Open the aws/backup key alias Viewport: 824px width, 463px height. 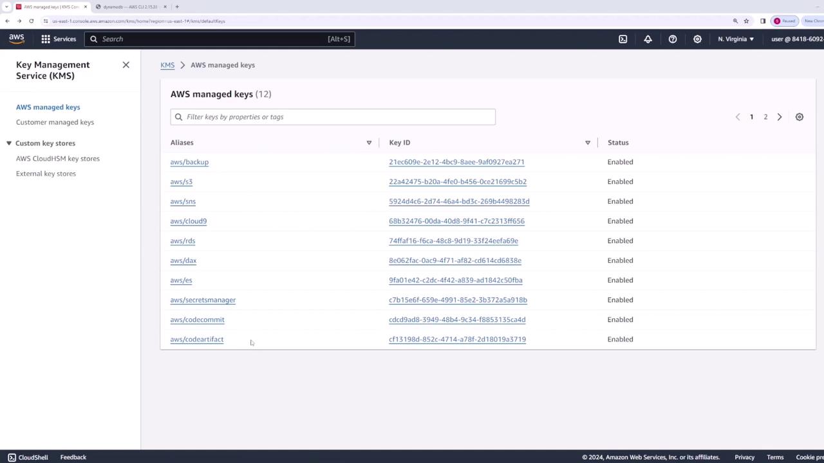click(x=189, y=162)
